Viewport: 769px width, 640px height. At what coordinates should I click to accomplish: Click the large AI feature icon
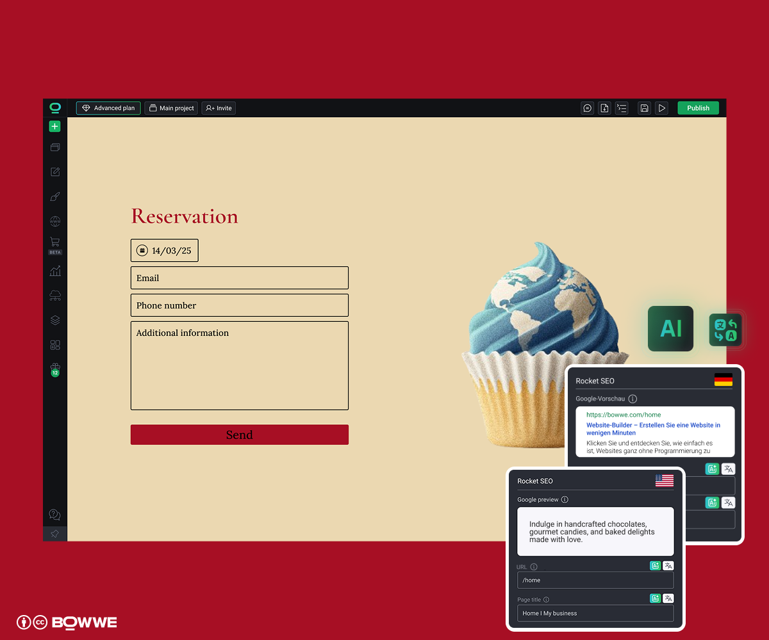pyautogui.click(x=670, y=329)
